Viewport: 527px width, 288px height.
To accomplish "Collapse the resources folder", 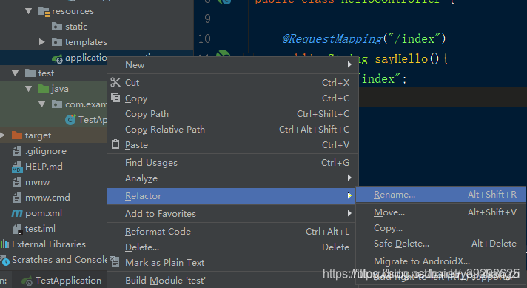I will click(x=29, y=11).
